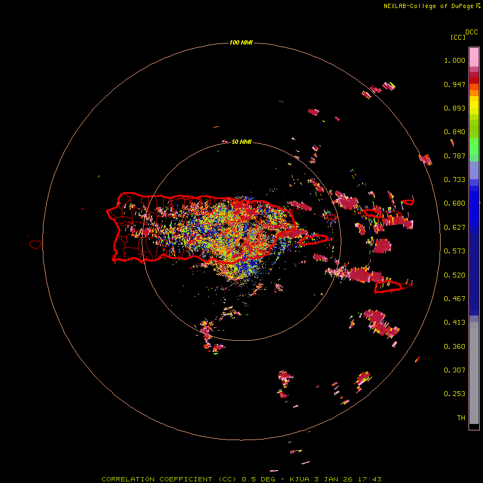Click the 1.000 color scale value
Image resolution: width=483 pixels, height=483 pixels.
pos(455,60)
